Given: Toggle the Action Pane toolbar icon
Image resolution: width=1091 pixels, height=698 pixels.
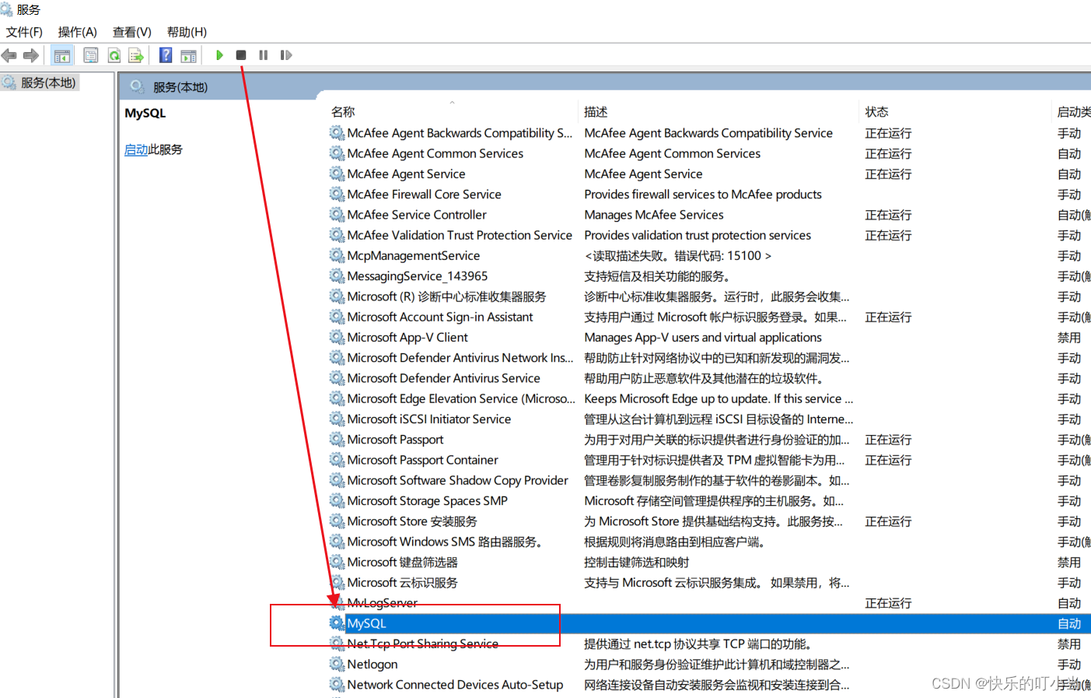Looking at the screenshot, I should tap(188, 55).
